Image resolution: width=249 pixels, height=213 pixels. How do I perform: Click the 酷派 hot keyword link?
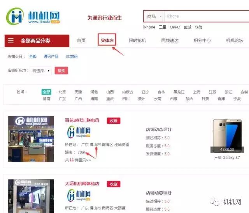pos(188,27)
